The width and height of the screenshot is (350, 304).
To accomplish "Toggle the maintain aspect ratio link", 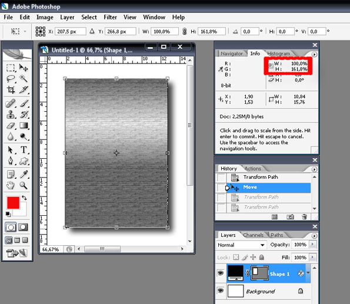I will (184, 31).
